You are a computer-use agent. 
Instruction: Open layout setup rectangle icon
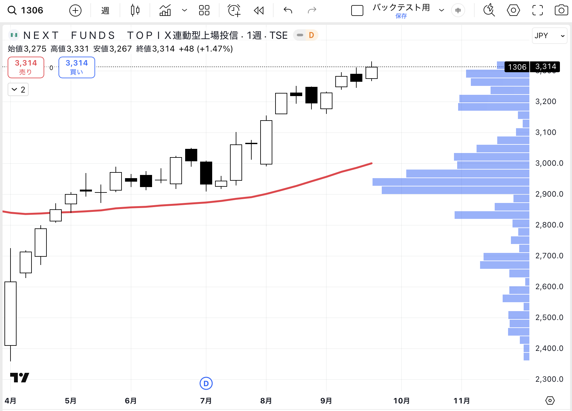coord(357,10)
